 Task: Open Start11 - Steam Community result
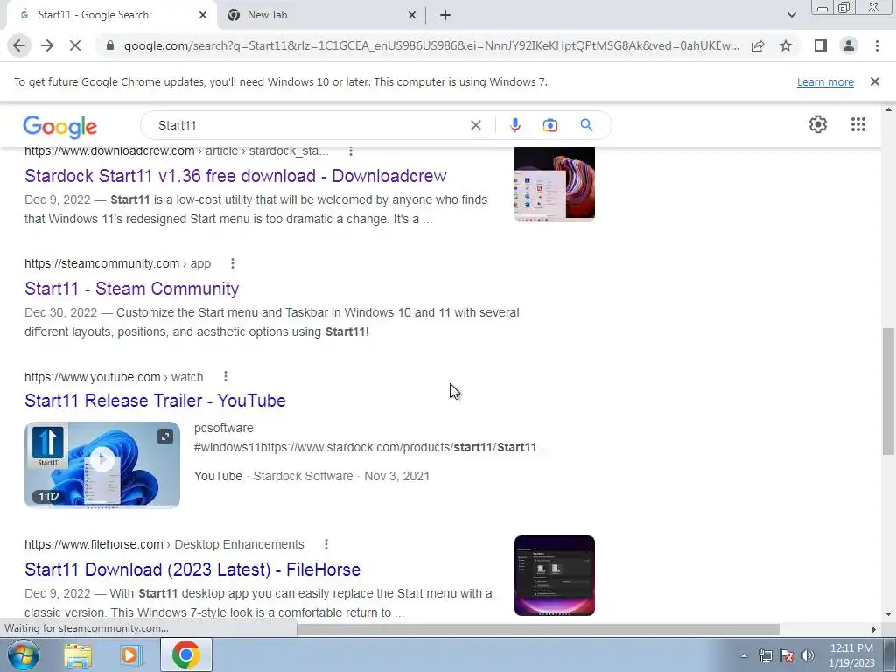[x=131, y=289]
